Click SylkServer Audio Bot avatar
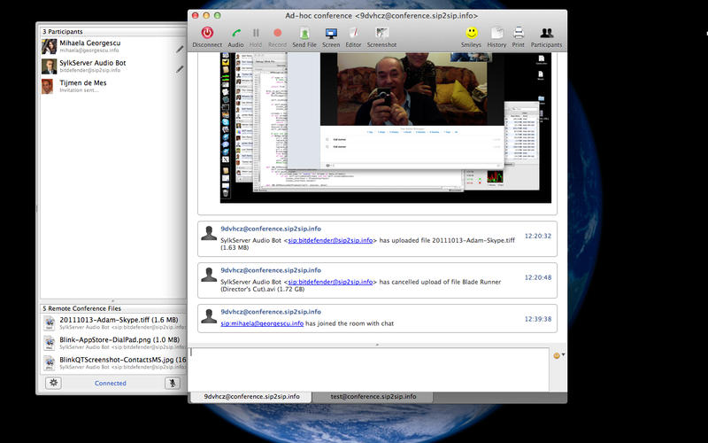 click(49, 66)
